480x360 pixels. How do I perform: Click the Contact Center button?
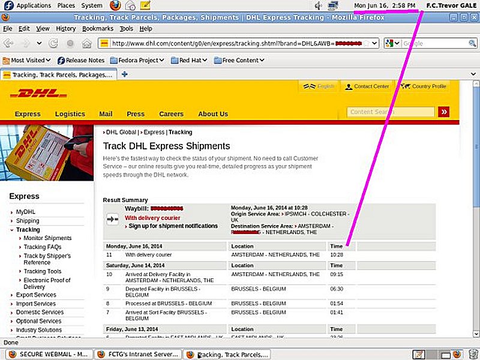[x=367, y=86]
